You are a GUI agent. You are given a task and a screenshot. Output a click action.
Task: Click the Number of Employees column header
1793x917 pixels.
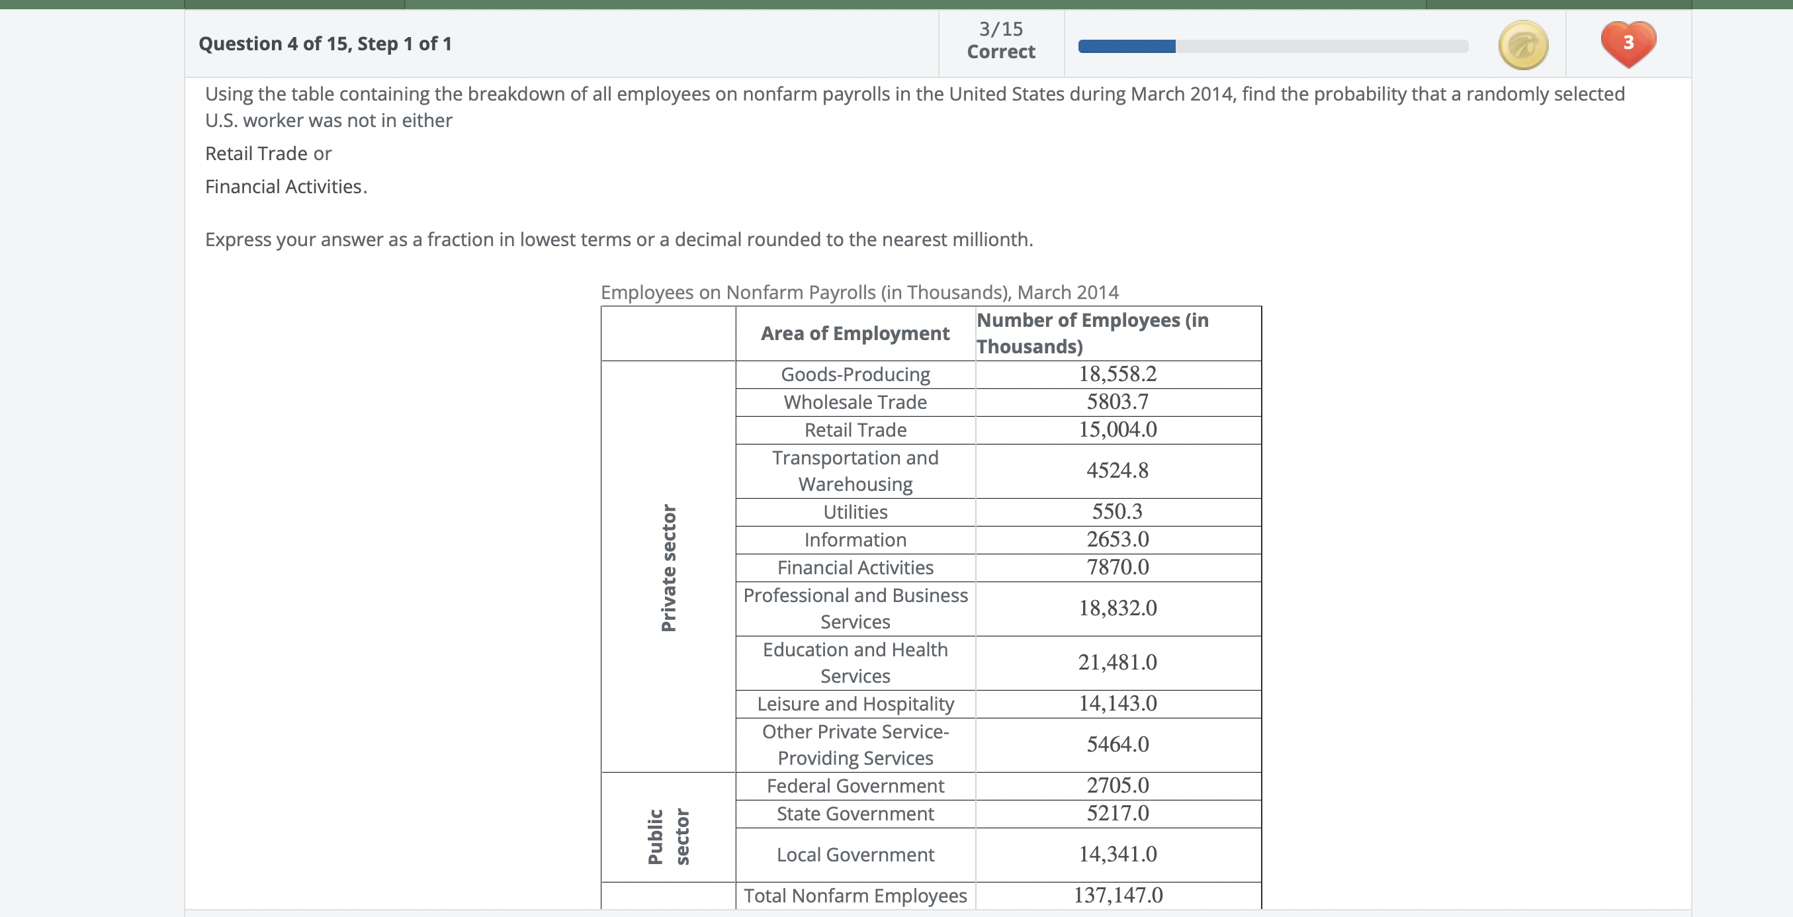tap(1092, 333)
